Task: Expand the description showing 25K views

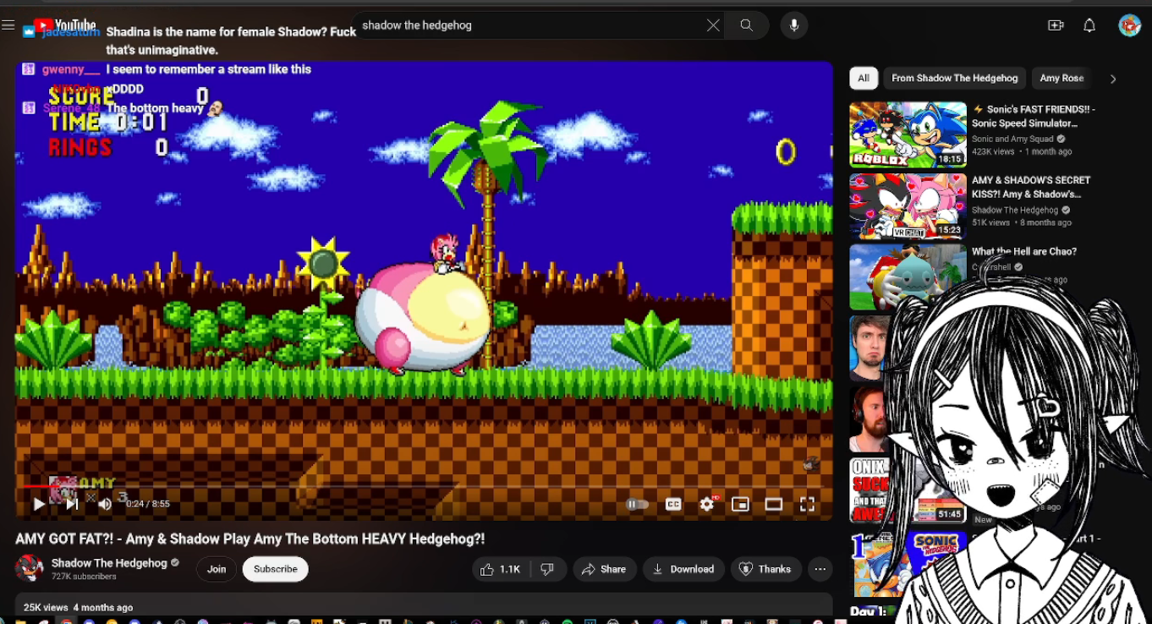Action: 424,607
